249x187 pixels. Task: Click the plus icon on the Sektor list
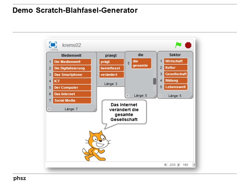pyautogui.click(x=161, y=96)
